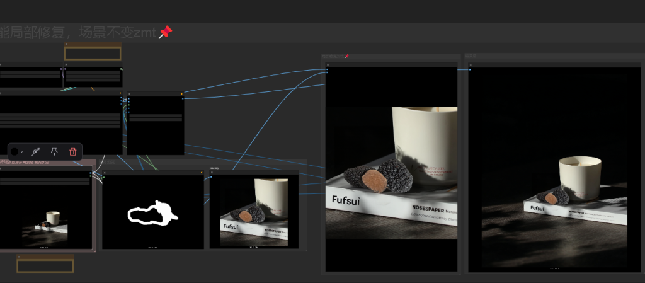Select the yellow-outlined node at the top
This screenshot has width=645, height=283.
pos(93,53)
